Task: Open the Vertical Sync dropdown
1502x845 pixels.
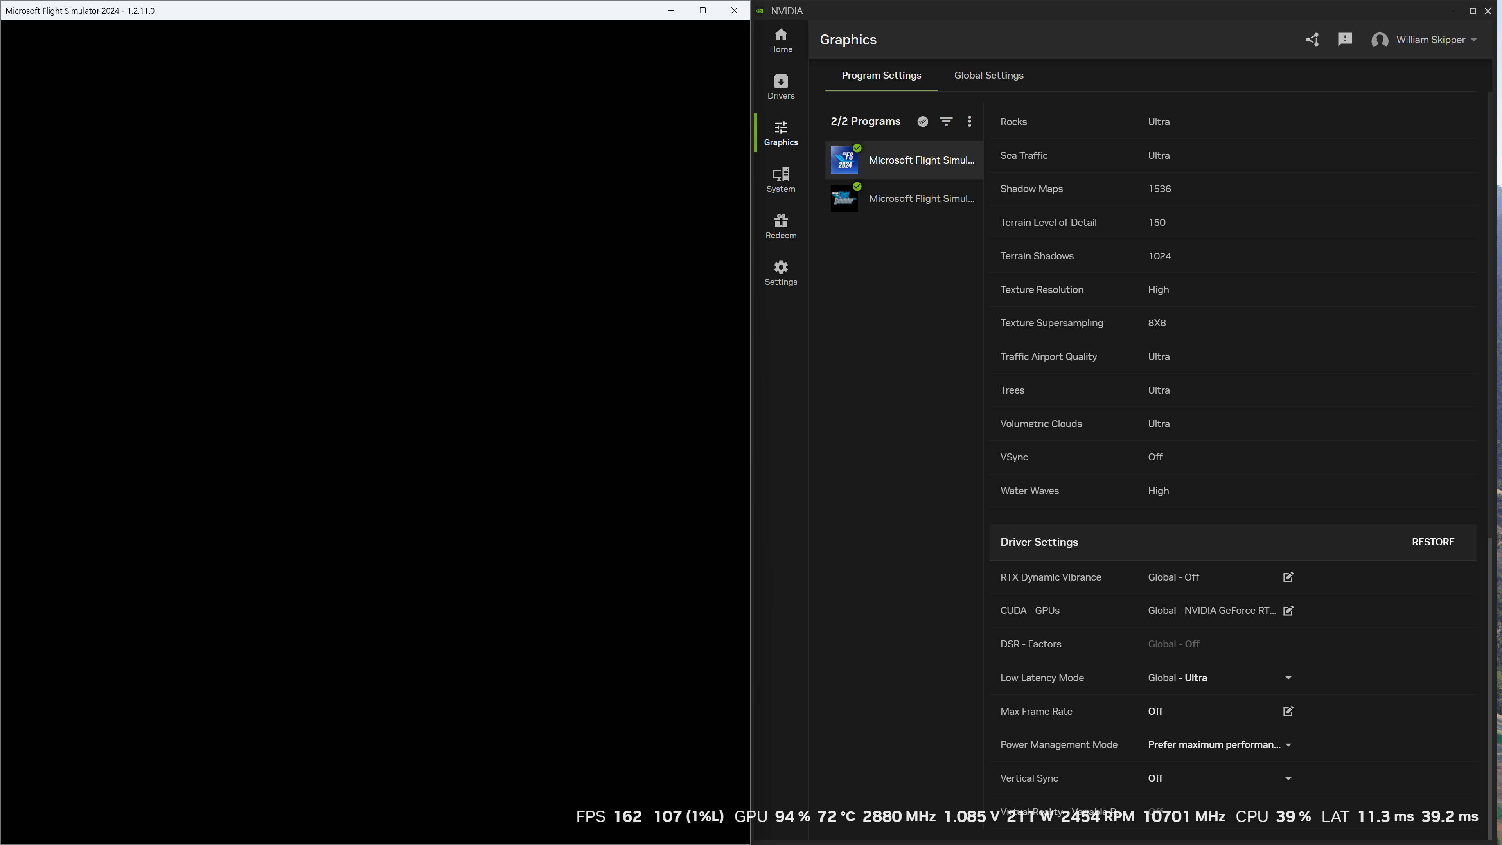Action: [x=1288, y=778]
